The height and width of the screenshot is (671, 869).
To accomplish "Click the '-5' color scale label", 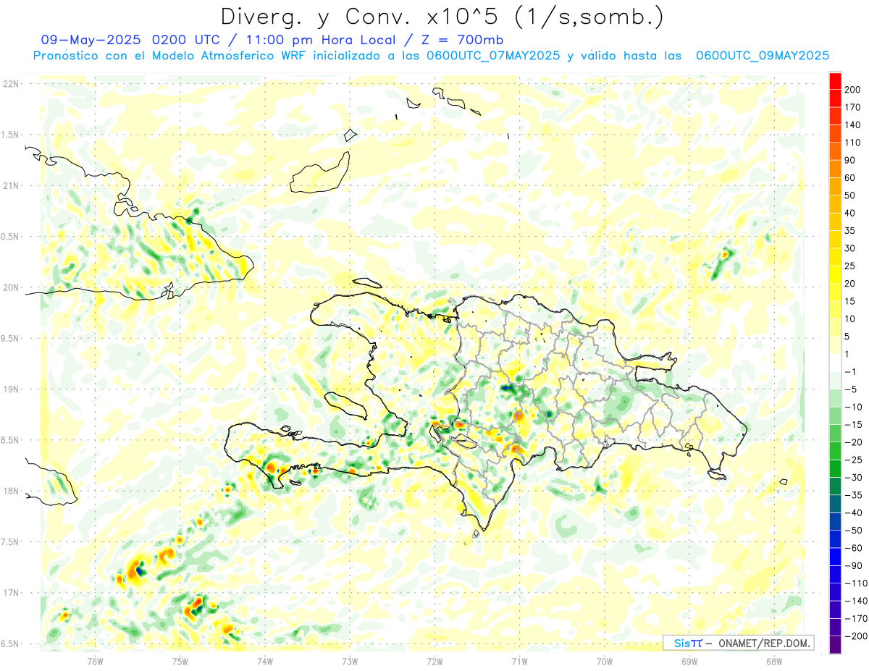I will pos(852,389).
